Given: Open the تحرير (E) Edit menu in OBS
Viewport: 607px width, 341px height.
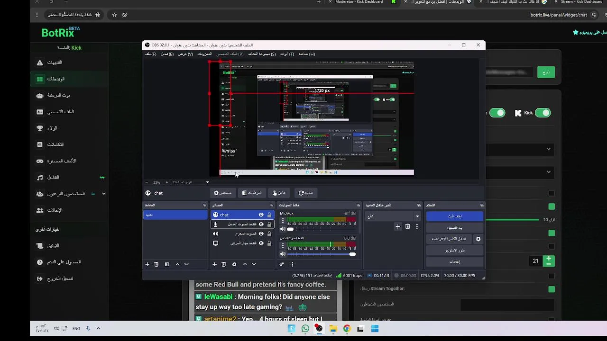Looking at the screenshot, I should click(x=167, y=54).
